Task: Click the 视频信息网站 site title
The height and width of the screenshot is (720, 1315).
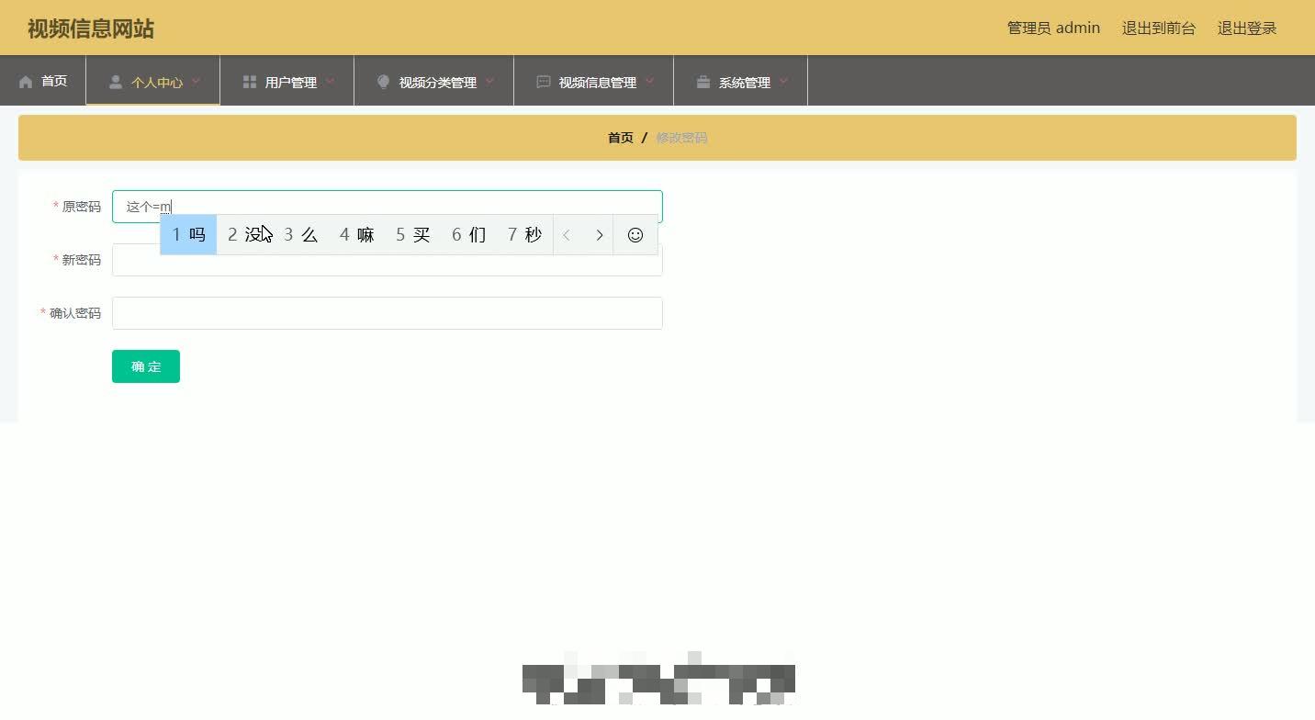Action: [91, 28]
